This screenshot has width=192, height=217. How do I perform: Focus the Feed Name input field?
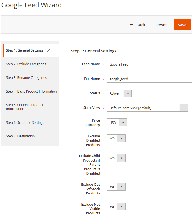pos(149,64)
